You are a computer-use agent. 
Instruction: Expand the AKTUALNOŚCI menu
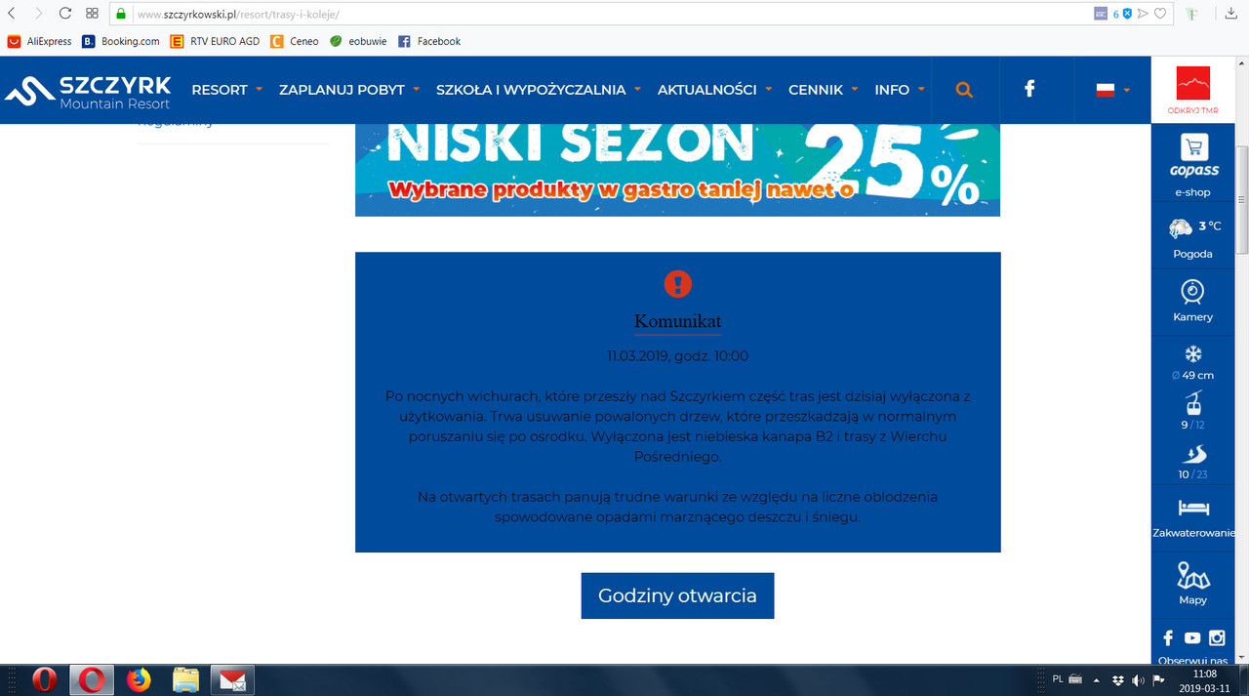click(715, 90)
